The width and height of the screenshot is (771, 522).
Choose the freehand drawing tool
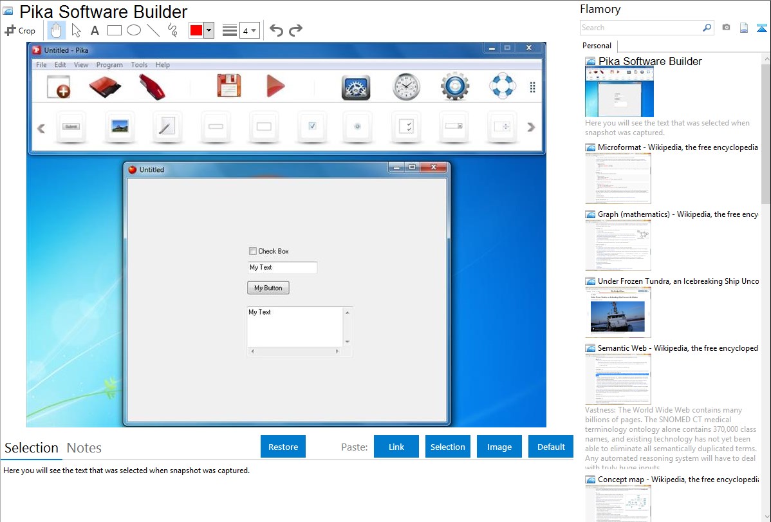pyautogui.click(x=172, y=30)
